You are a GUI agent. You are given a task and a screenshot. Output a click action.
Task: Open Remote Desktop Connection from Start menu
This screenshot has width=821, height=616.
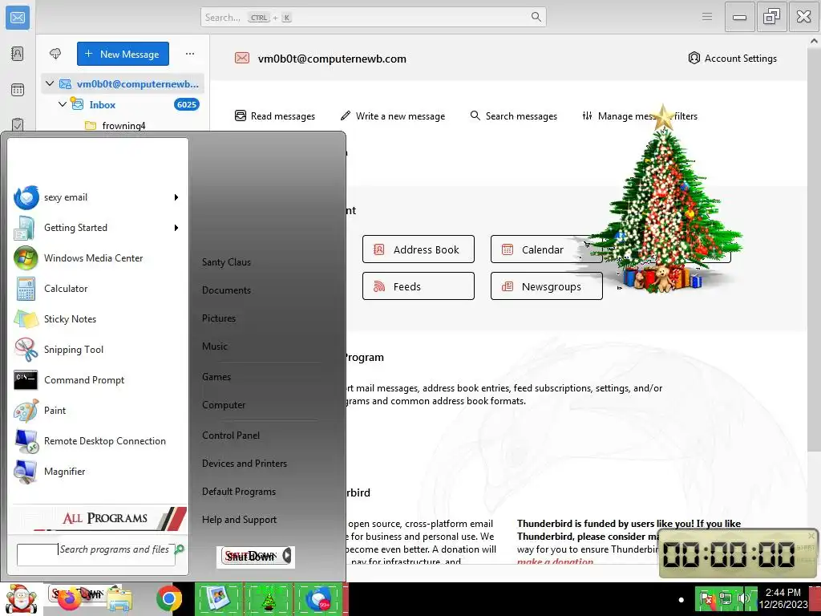[98, 441]
